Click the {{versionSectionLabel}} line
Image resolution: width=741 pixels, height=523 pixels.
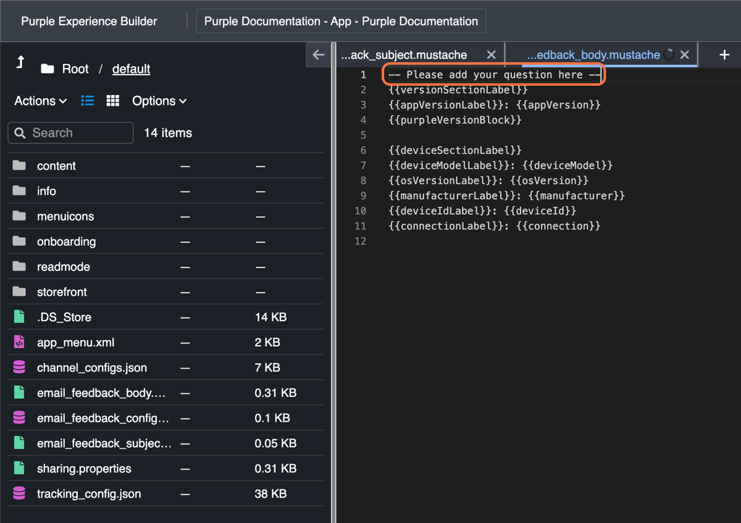point(458,90)
